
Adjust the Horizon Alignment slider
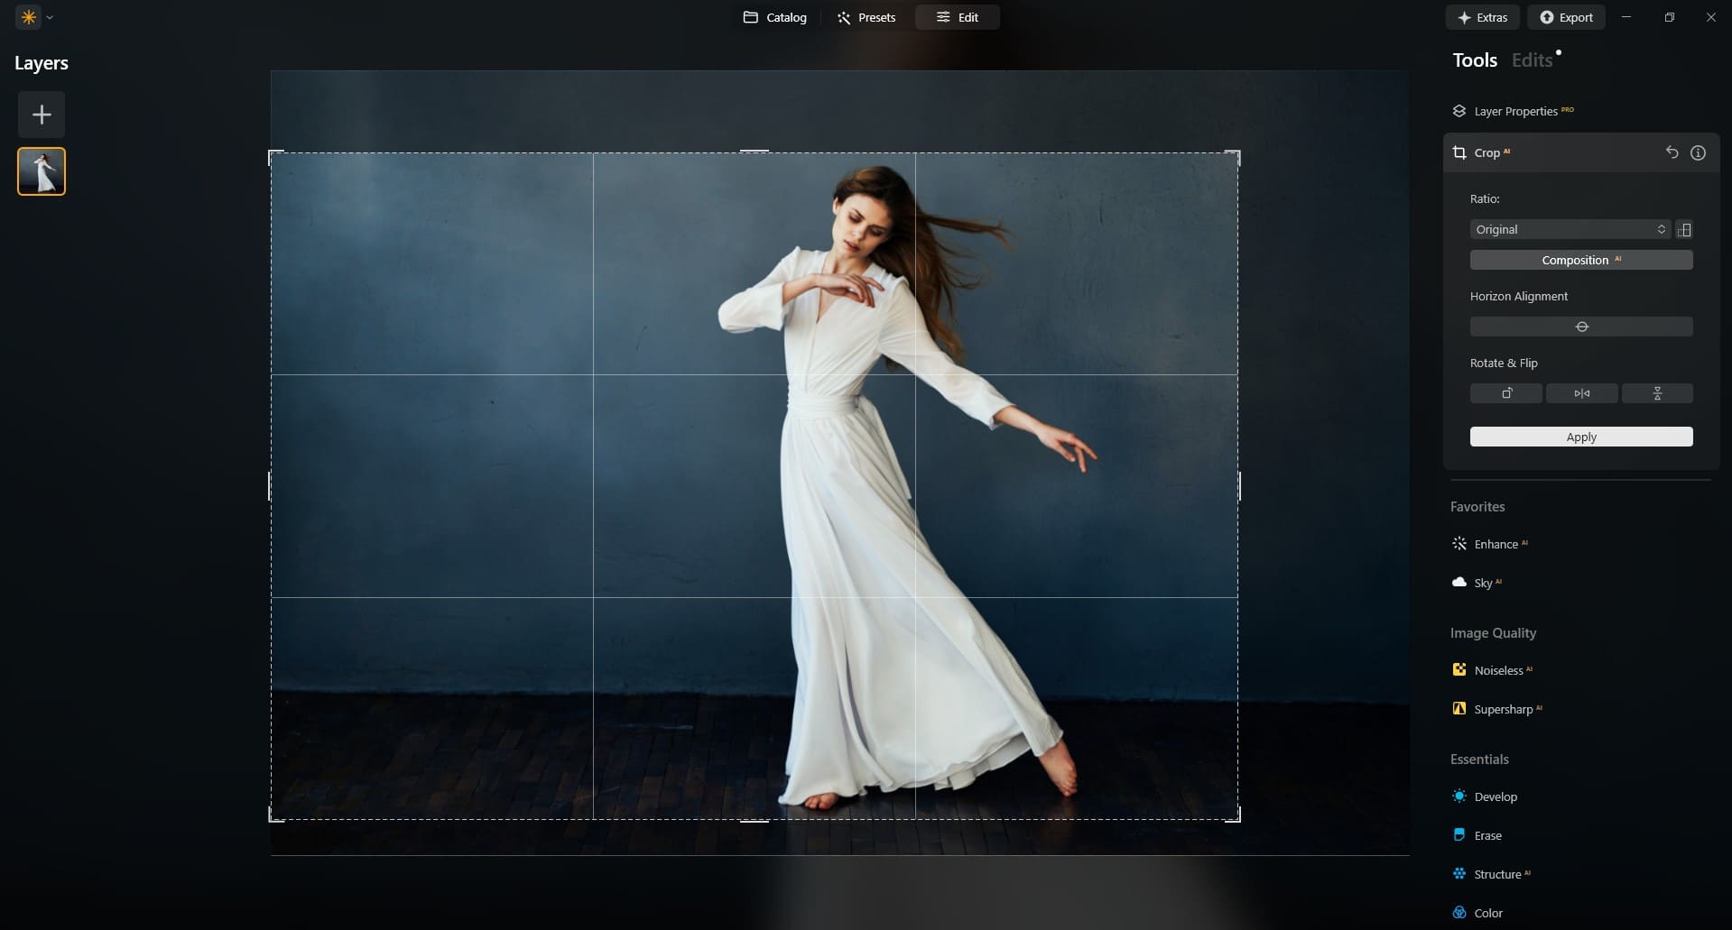pos(1581,327)
